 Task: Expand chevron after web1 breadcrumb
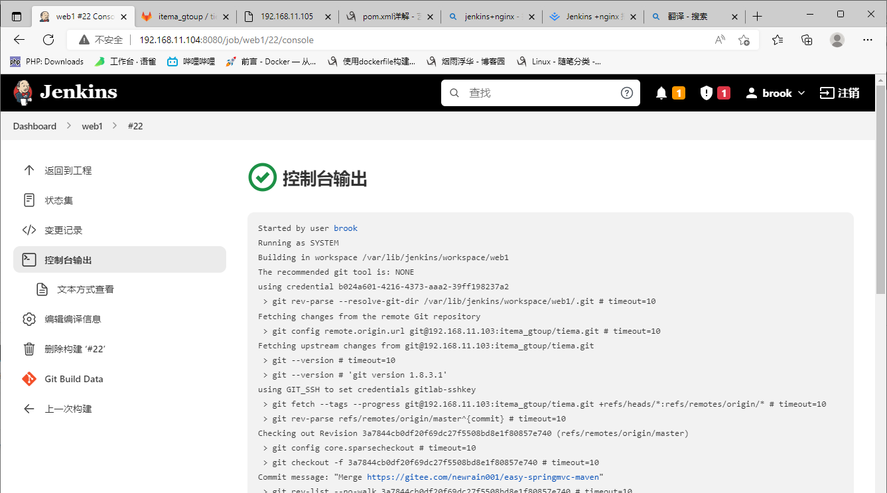[115, 126]
